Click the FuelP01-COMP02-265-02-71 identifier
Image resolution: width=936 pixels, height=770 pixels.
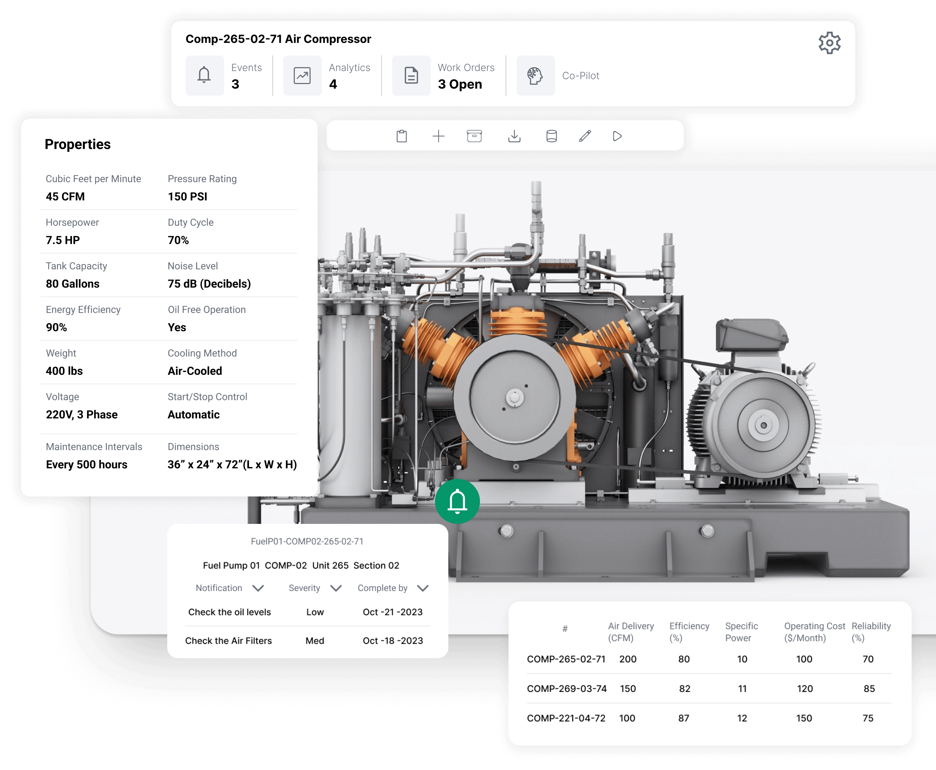(x=307, y=541)
